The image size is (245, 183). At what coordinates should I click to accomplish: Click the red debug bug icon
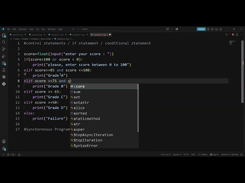point(233,35)
